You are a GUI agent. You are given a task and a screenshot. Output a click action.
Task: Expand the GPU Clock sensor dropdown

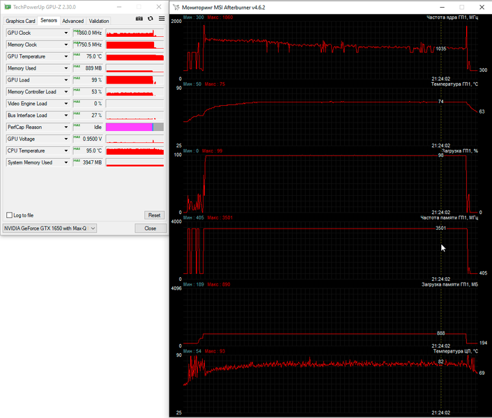tap(66, 33)
